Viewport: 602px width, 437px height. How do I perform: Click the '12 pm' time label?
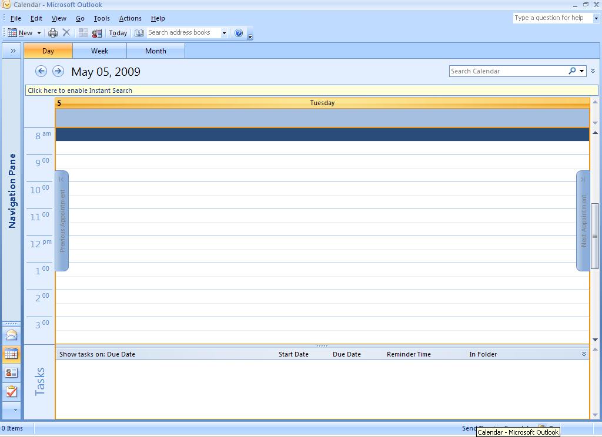[41, 243]
